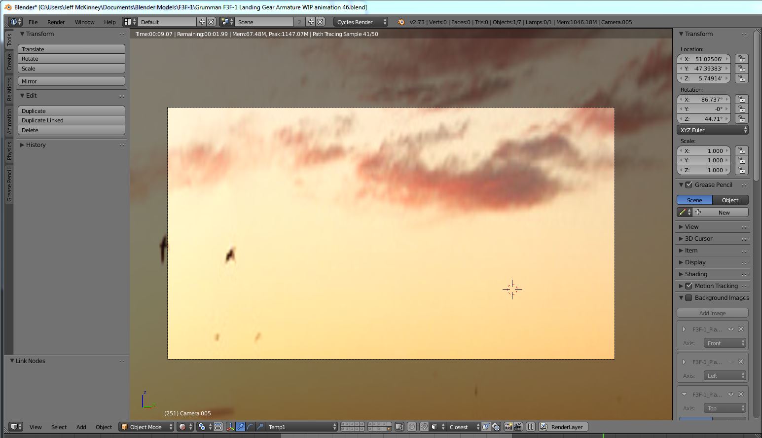
Task: Open the Render menu
Action: (56, 22)
